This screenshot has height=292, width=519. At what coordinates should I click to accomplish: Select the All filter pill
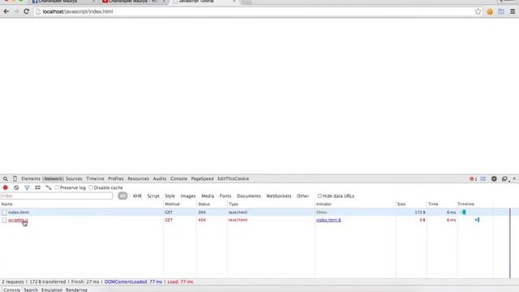(122, 196)
